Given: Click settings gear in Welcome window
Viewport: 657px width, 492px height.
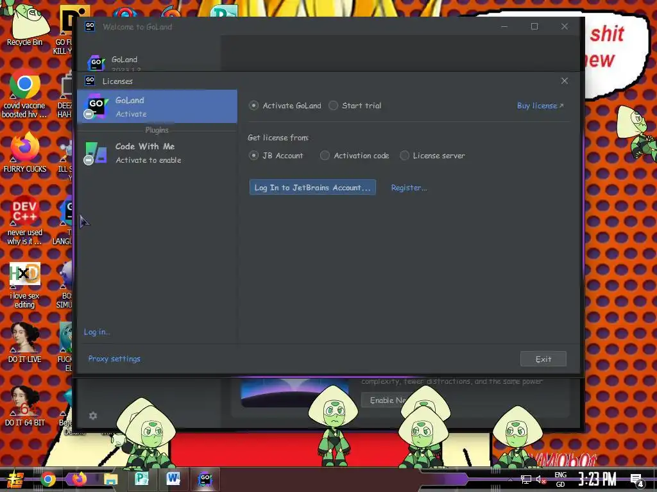Looking at the screenshot, I should [x=93, y=416].
